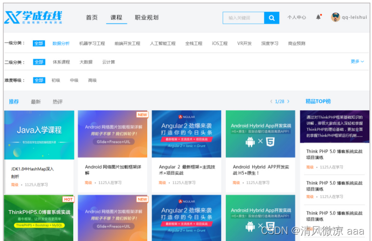
Task: Open first-row Android Hybrid App thumbnail
Action: pos(260,134)
